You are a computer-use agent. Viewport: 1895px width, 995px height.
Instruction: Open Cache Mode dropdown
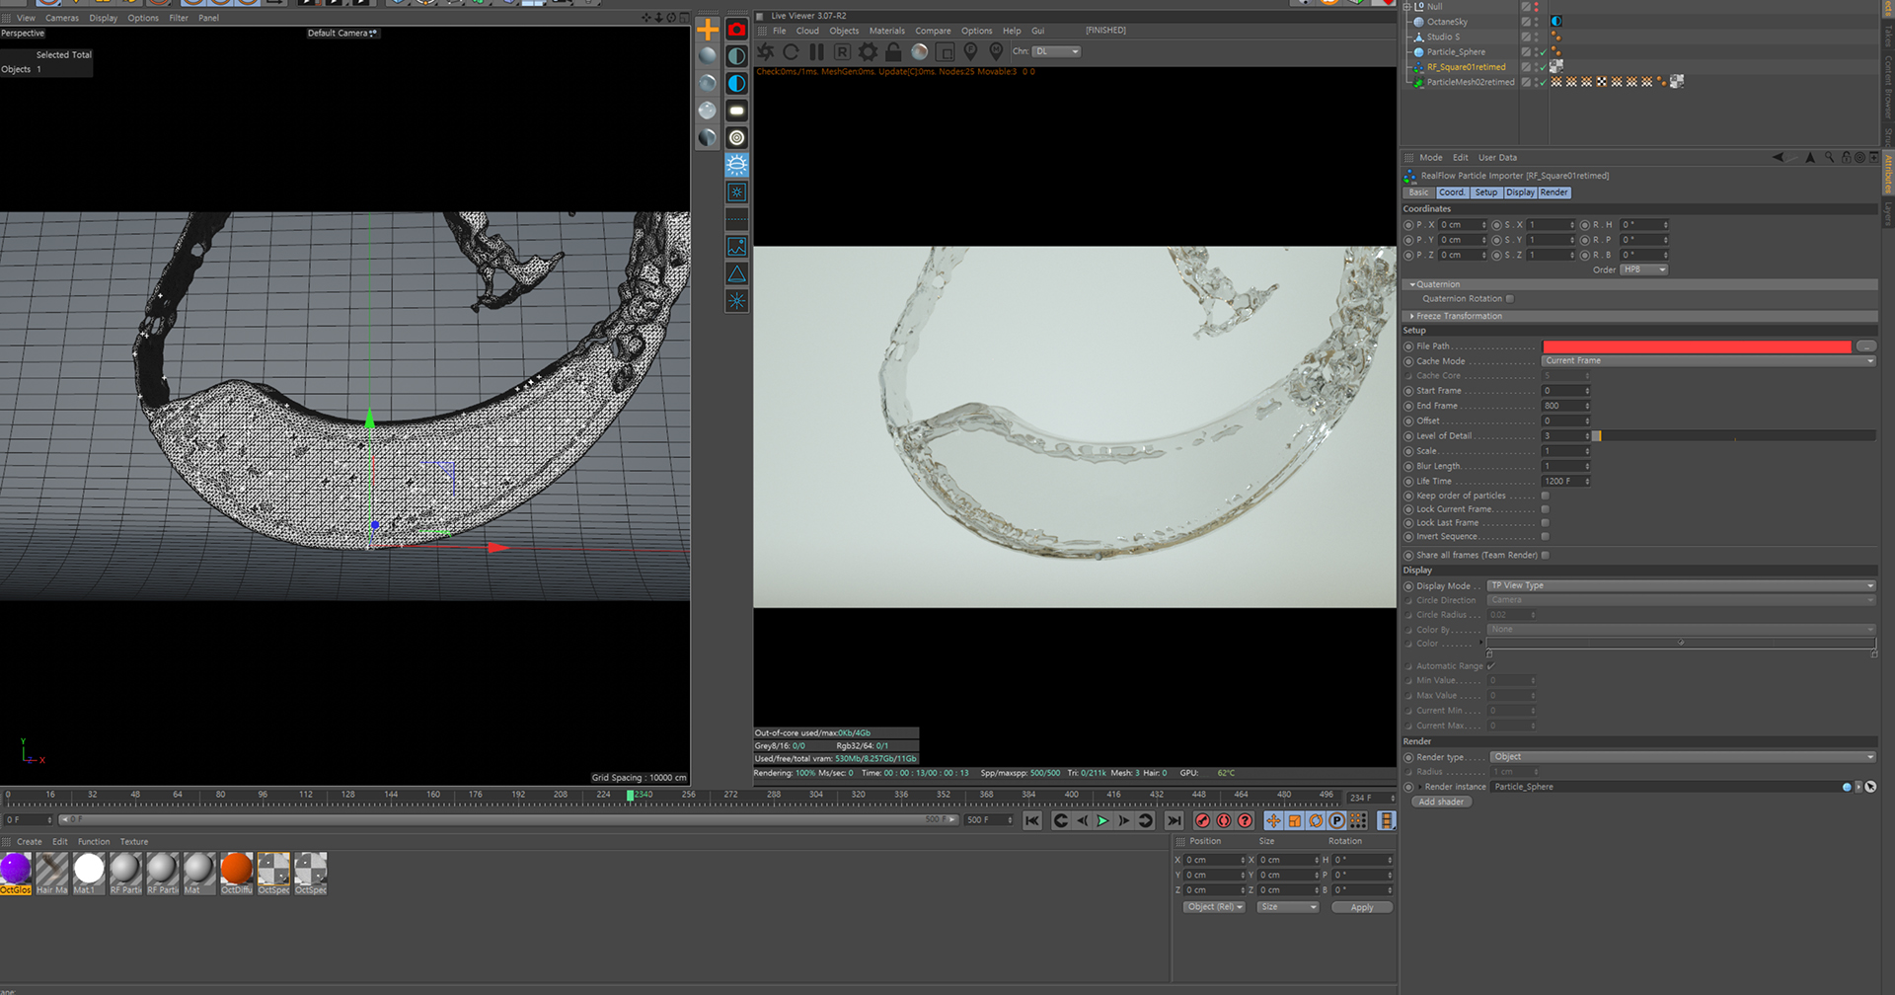[1707, 361]
